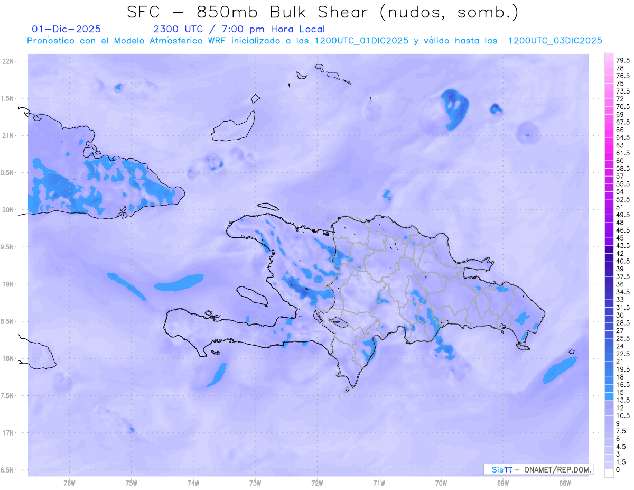Click the '17N' latitude label
Screen dimensions: 634x490
[x=8, y=433]
